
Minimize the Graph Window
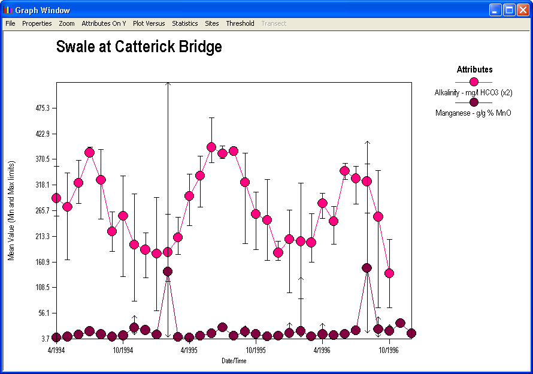[x=495, y=10]
